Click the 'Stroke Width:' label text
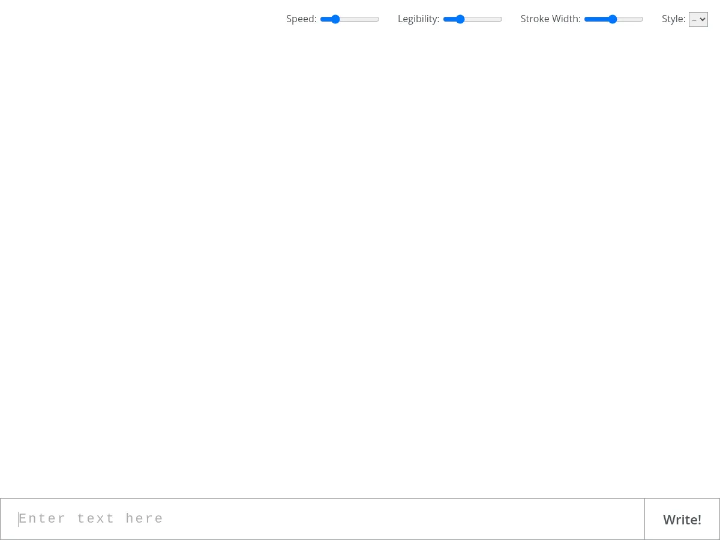 (x=550, y=19)
